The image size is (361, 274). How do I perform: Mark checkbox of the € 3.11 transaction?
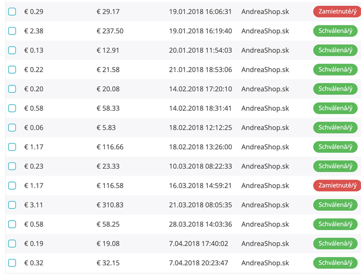pos(12,205)
